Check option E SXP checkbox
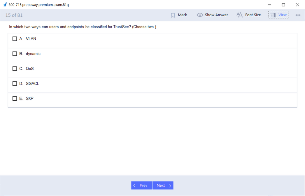The image size is (305, 196). (15, 99)
